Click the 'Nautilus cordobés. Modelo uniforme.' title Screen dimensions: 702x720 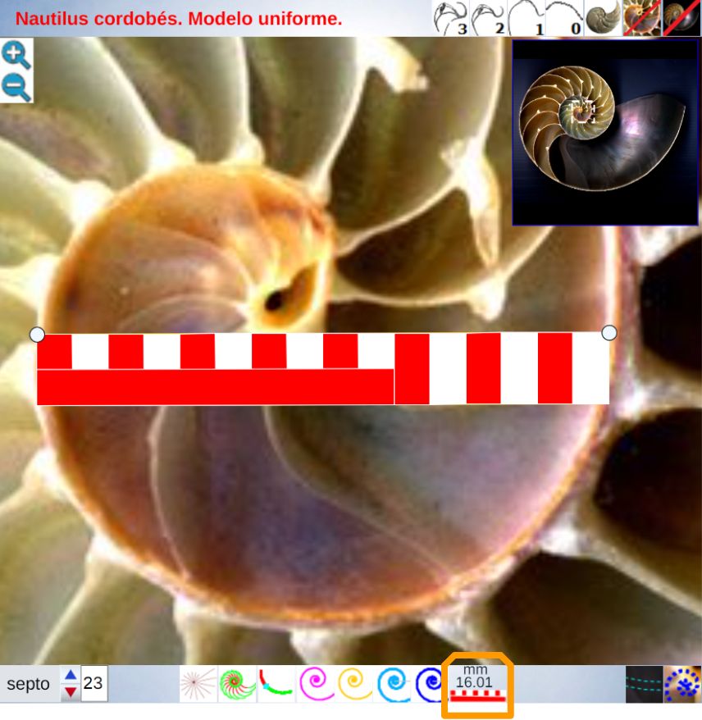(x=179, y=19)
